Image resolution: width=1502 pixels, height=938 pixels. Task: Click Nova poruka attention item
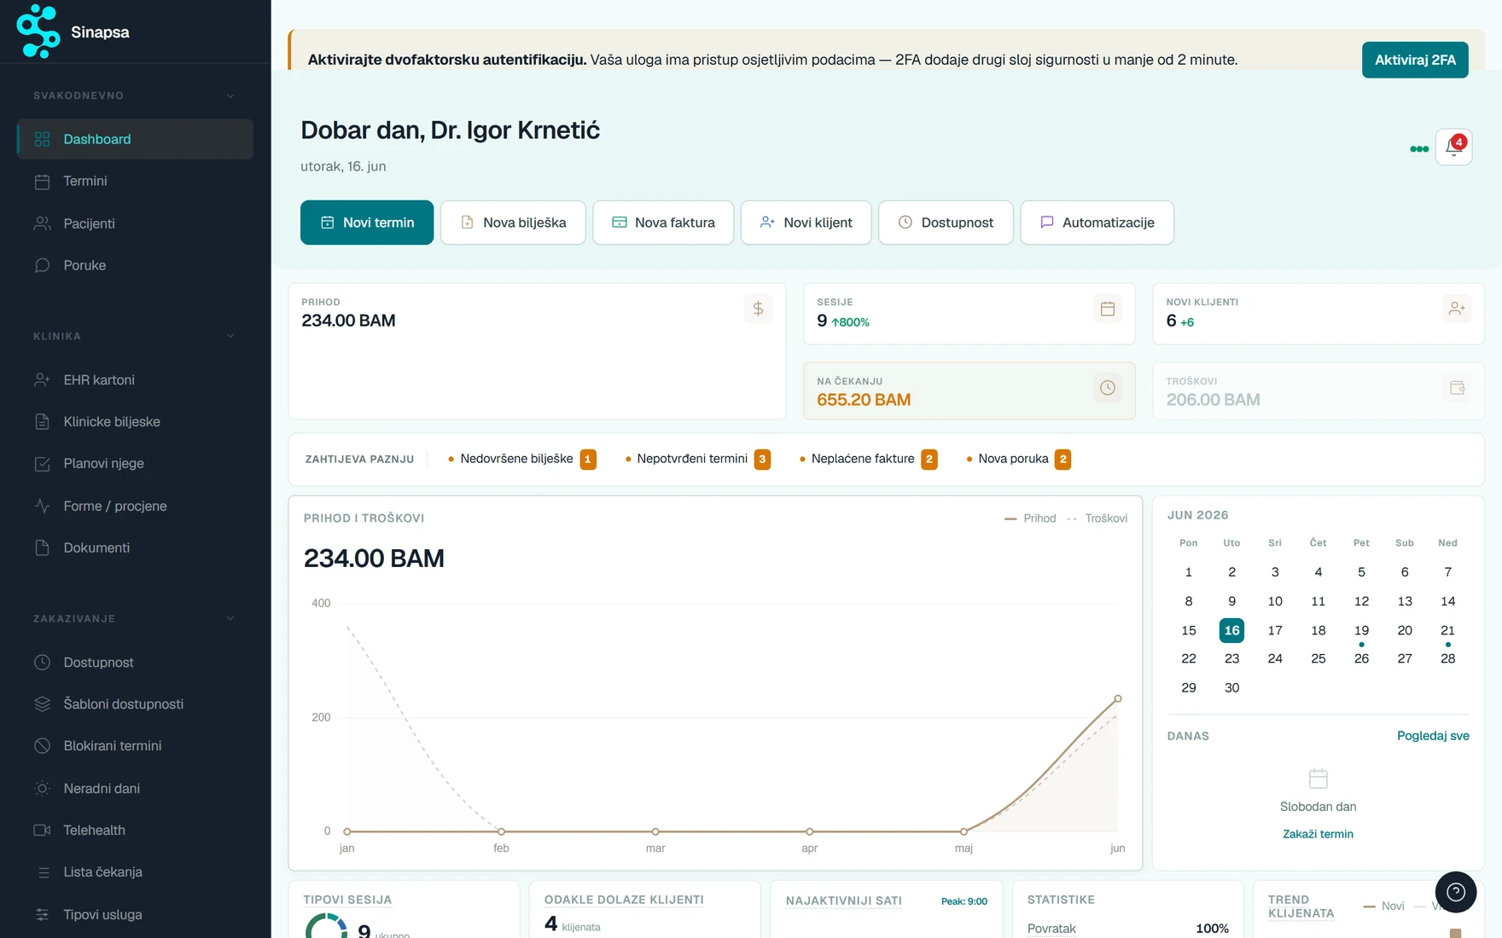tap(1018, 459)
